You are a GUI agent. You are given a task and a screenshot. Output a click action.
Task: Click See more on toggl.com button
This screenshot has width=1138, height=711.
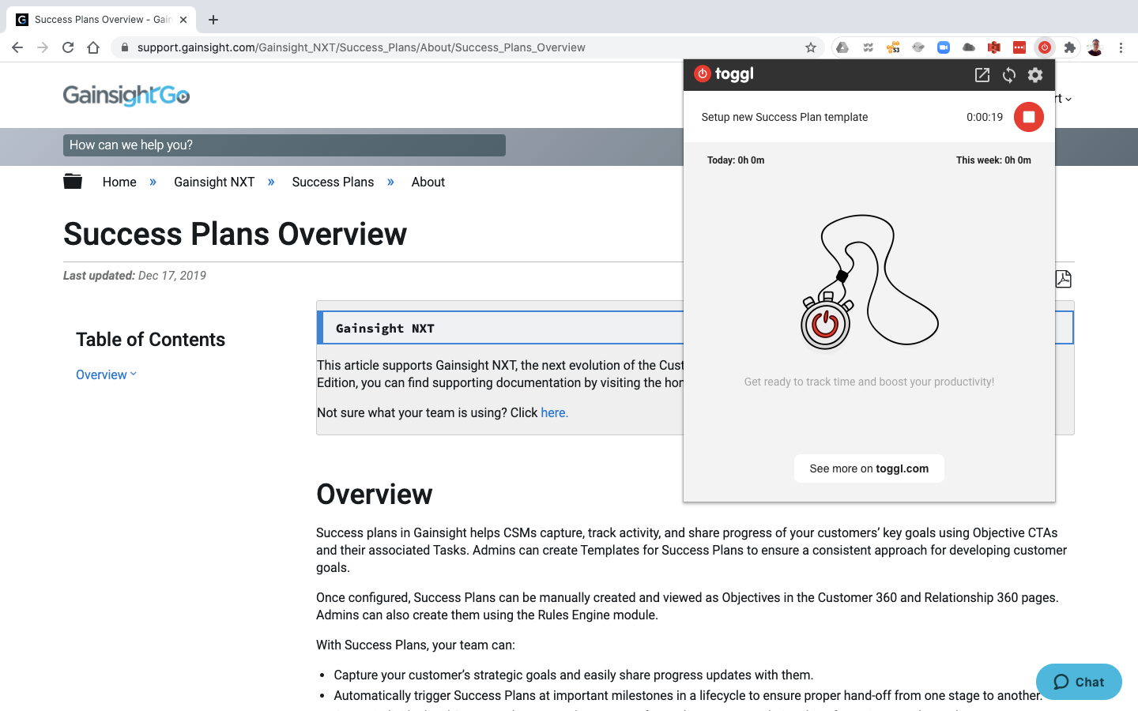[869, 468]
